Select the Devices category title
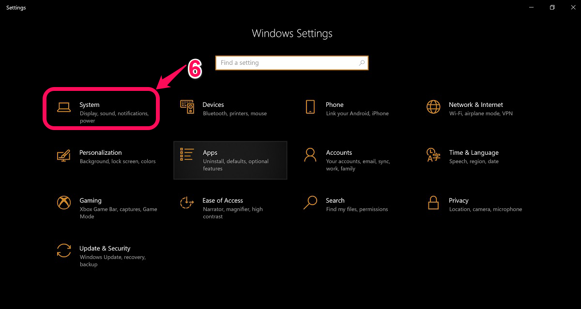Image resolution: width=581 pixels, height=309 pixels. click(213, 104)
